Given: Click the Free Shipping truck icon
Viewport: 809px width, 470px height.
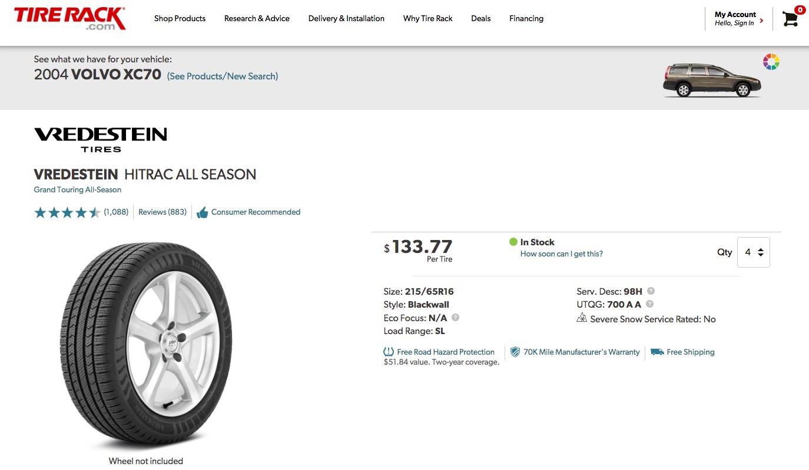Looking at the screenshot, I should [x=657, y=352].
